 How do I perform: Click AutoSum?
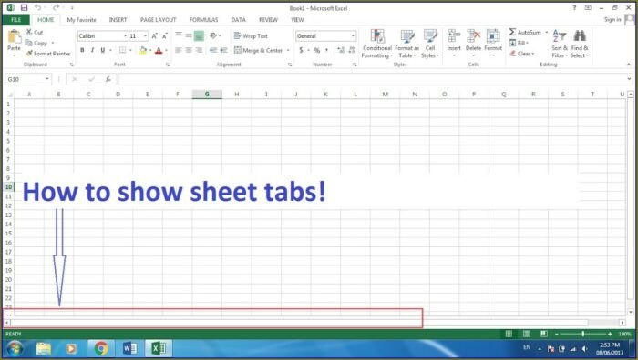pyautogui.click(x=525, y=32)
